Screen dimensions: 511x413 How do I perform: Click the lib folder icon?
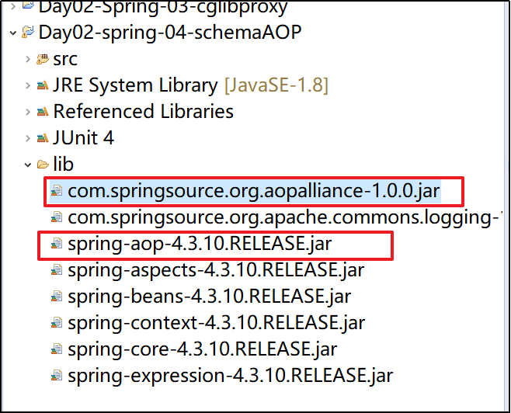pos(43,164)
